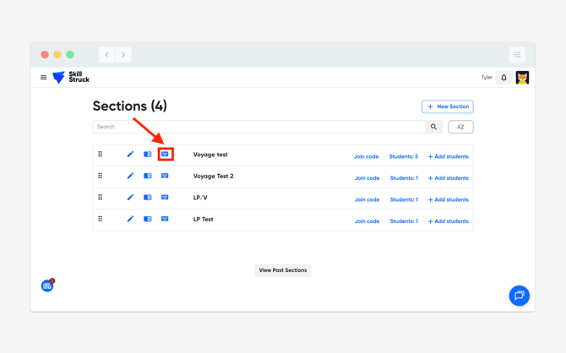Click the keyboard icon for LP Test
Screen dimensions: 566x353
tap(165, 220)
